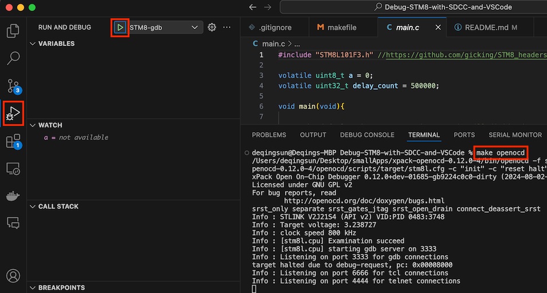Click the 'make openocd' command text
The width and height of the screenshot is (547, 293).
pos(500,153)
